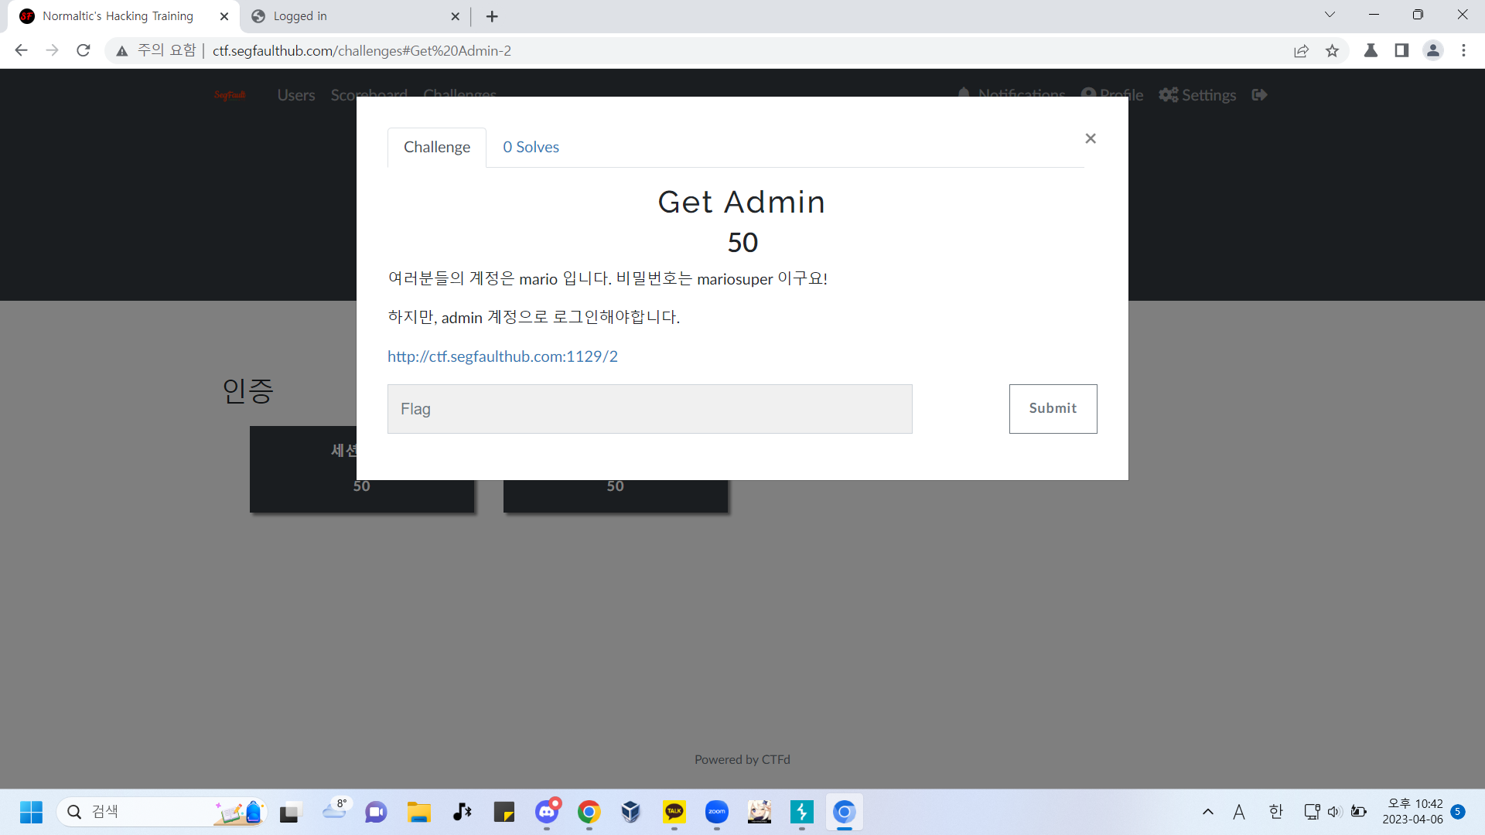The height and width of the screenshot is (835, 1485).
Task: Open the side panel icon
Action: pos(1401,51)
